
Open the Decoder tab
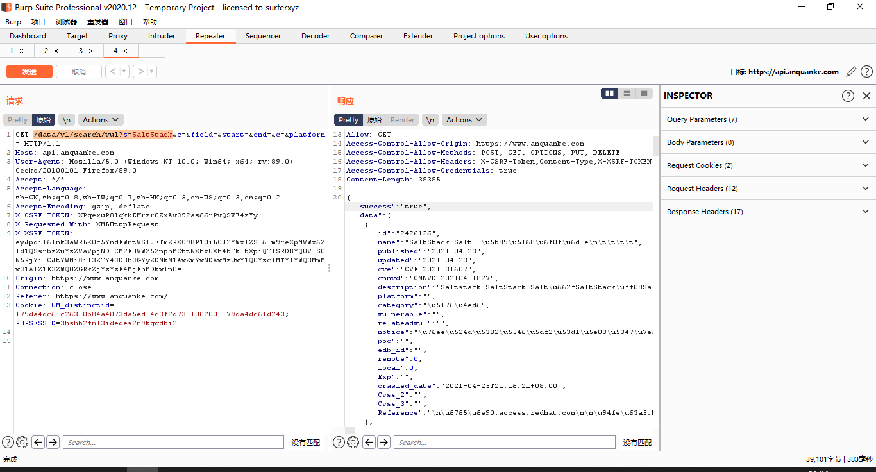pos(316,36)
